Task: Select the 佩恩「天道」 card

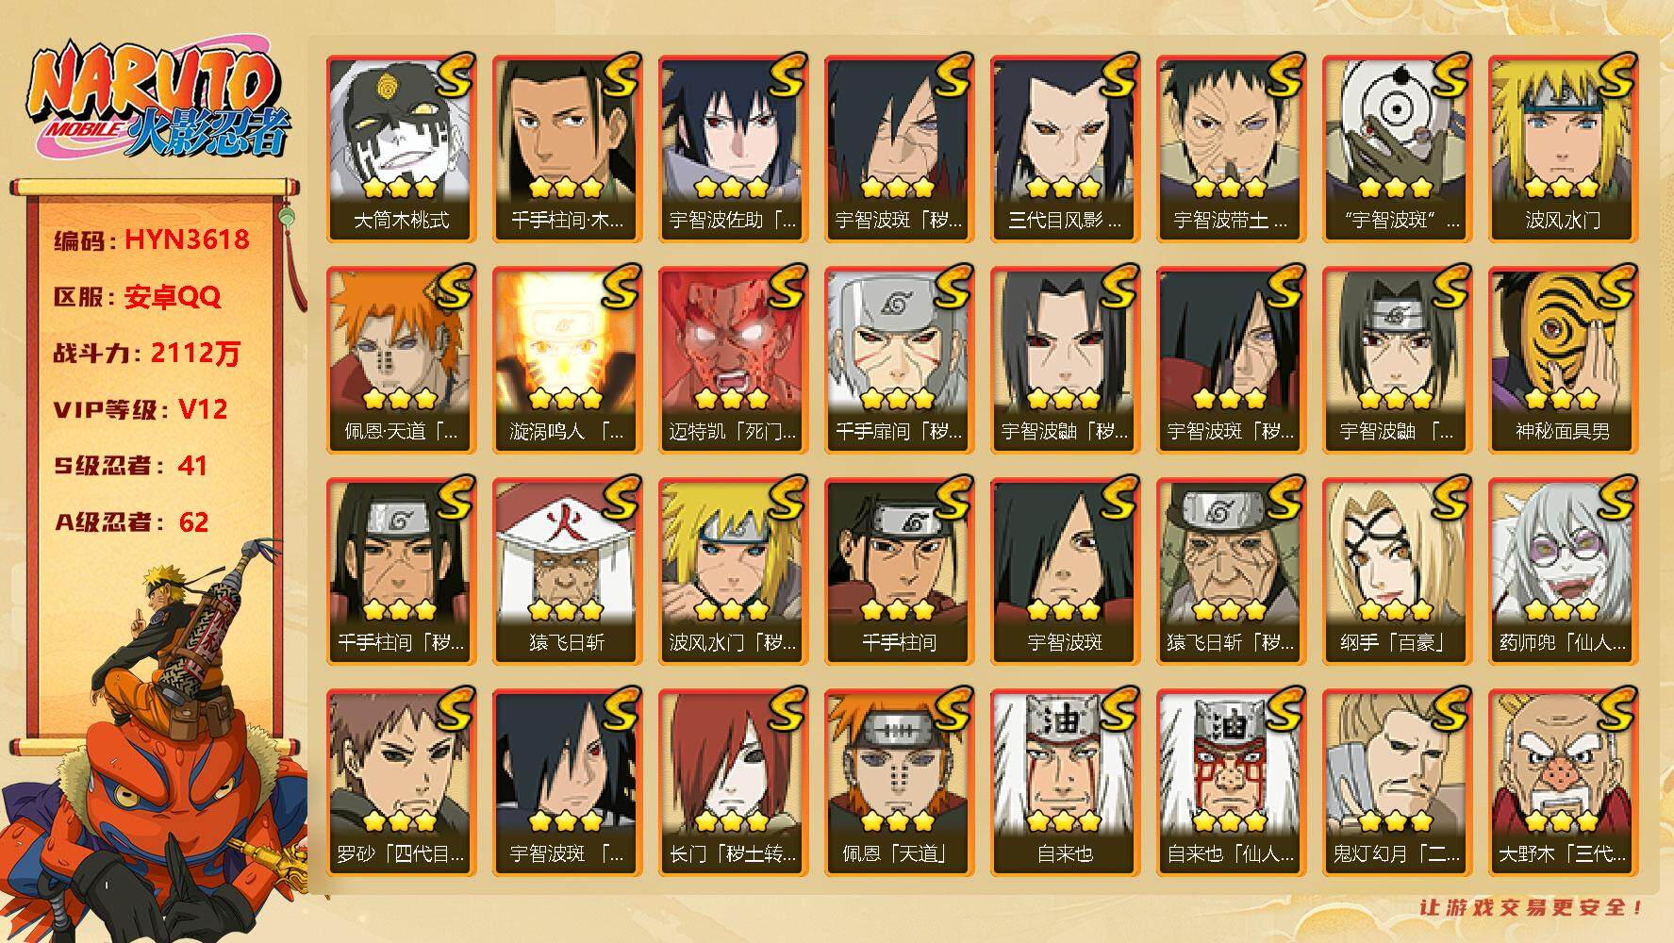Action: coord(899,783)
